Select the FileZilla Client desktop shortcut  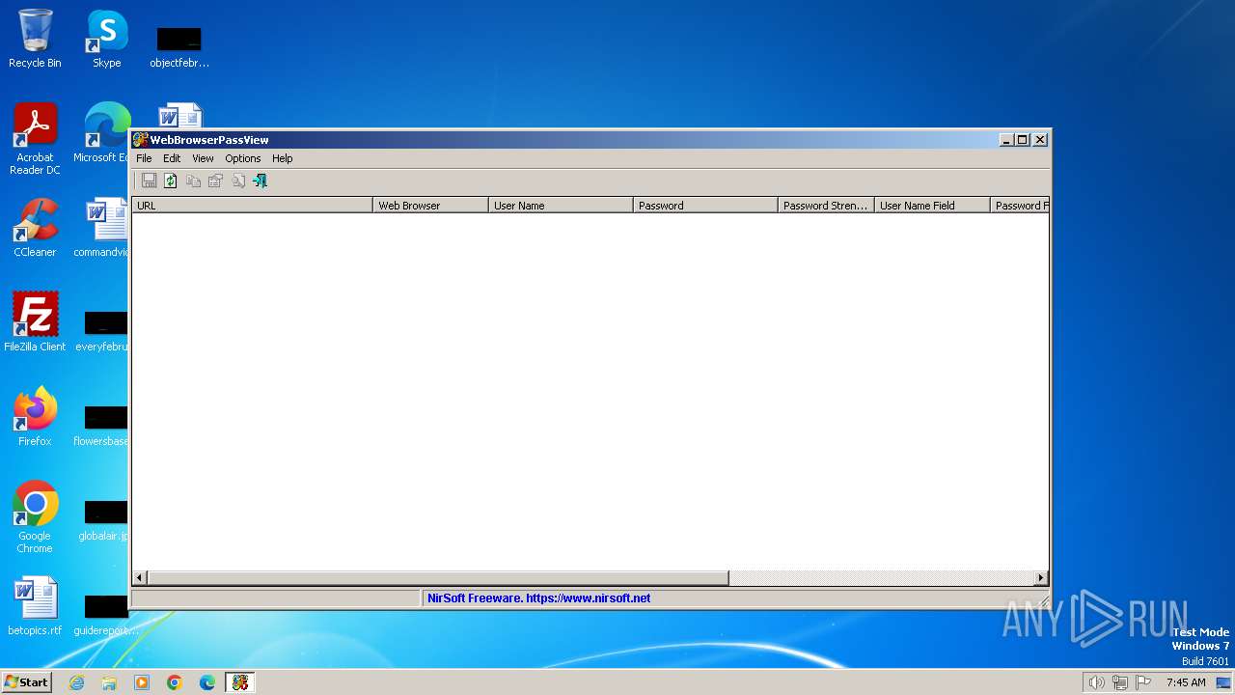pos(35,321)
